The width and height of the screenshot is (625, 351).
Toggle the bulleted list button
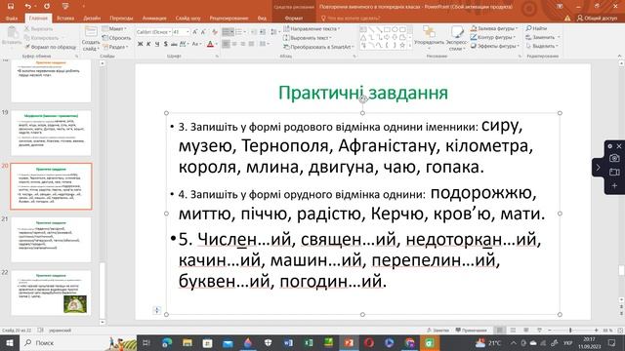click(228, 32)
